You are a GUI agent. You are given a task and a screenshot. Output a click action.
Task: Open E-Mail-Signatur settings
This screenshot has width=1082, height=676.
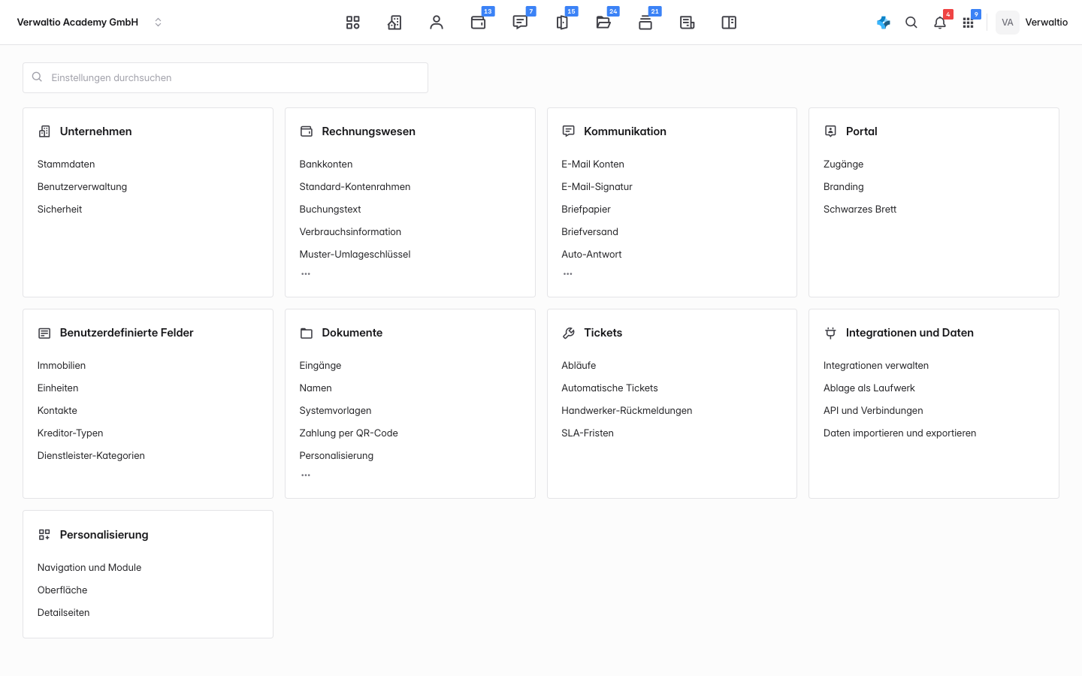pos(597,187)
